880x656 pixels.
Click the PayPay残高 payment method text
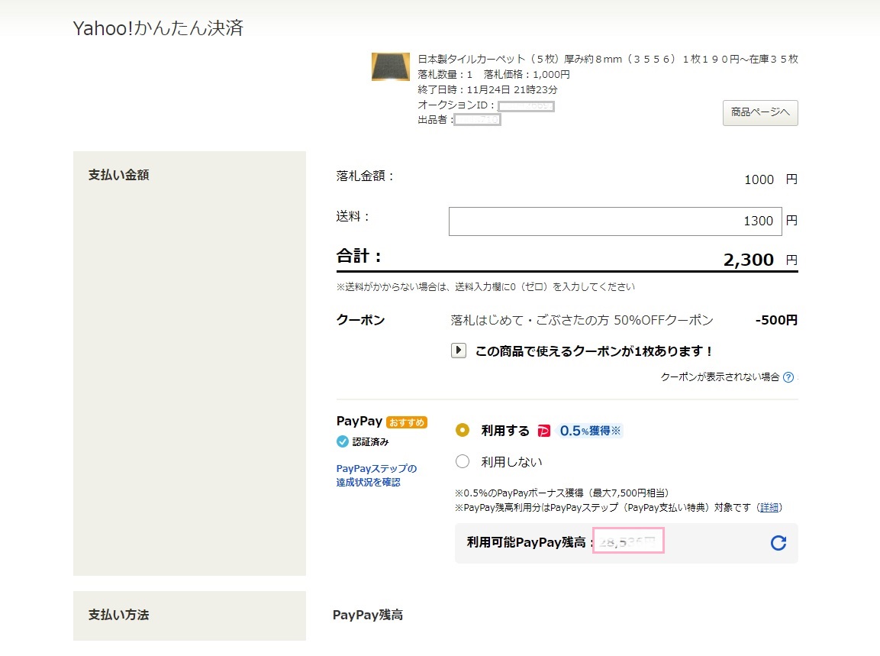368,615
